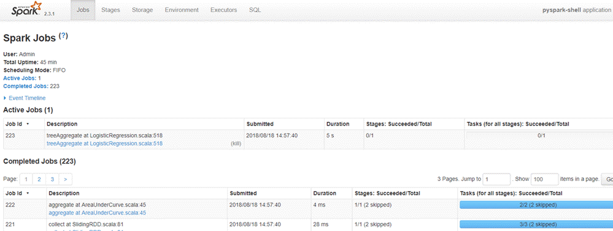Open the Jobs tab
The image size is (613, 231).
83,10
